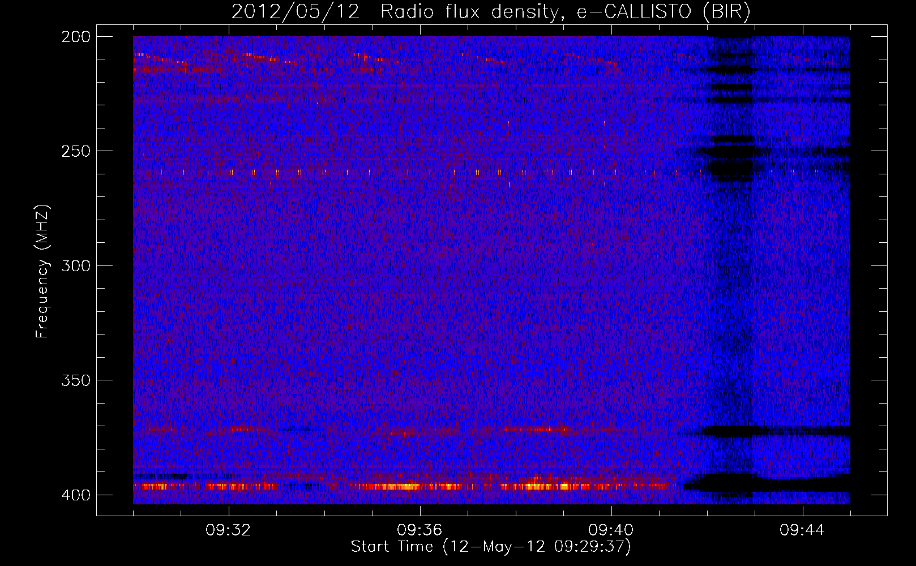Click the 350 frequency tick label
916x566 pixels.
[x=76, y=380]
